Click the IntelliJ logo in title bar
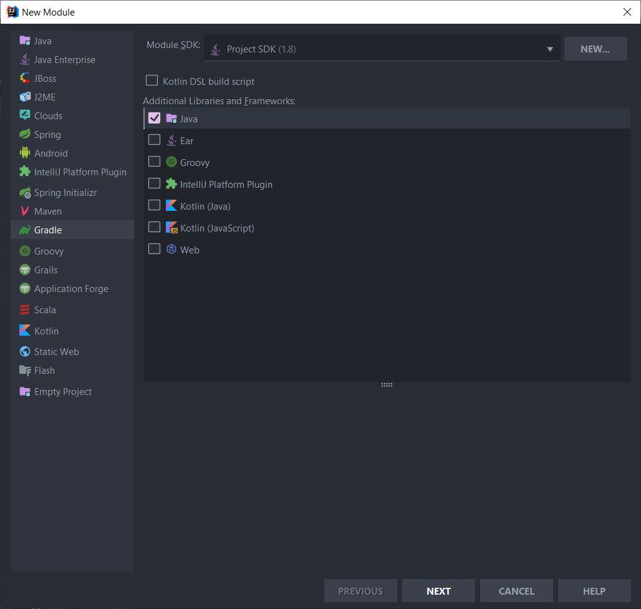This screenshot has height=609, width=641. (x=12, y=12)
